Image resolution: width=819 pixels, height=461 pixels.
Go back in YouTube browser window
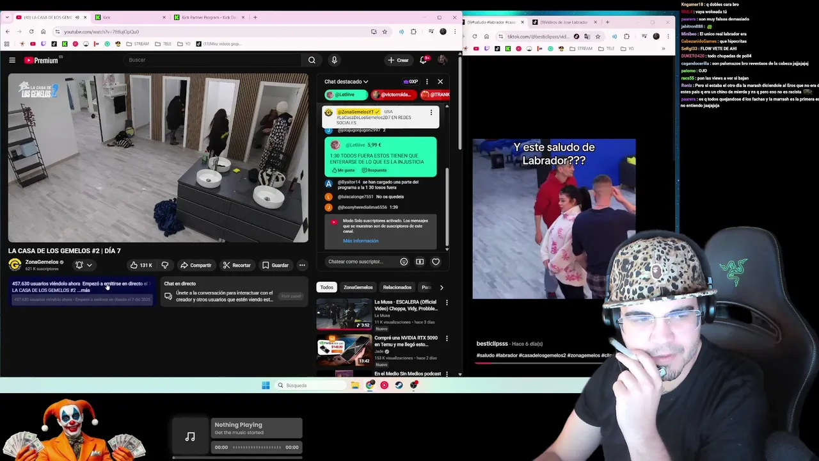(8, 31)
